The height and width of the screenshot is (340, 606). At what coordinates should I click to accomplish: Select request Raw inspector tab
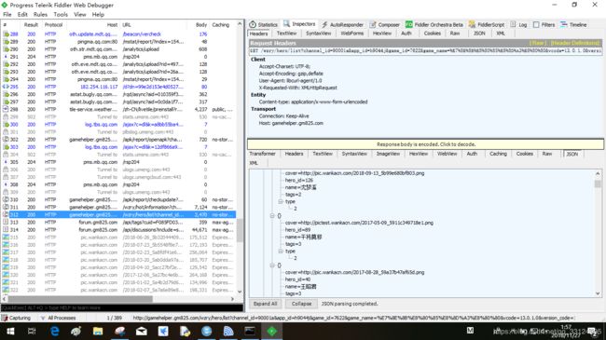pyautogui.click(x=455, y=34)
